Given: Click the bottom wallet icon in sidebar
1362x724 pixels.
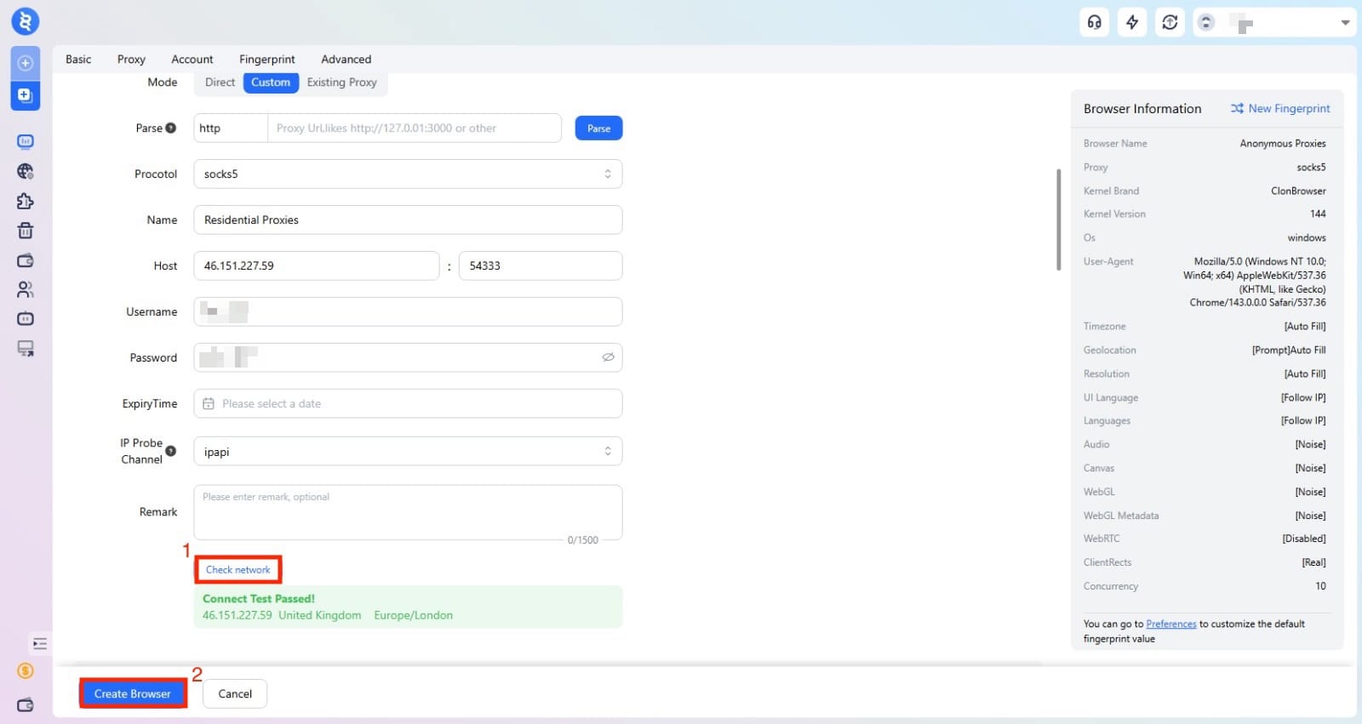Looking at the screenshot, I should [25, 704].
